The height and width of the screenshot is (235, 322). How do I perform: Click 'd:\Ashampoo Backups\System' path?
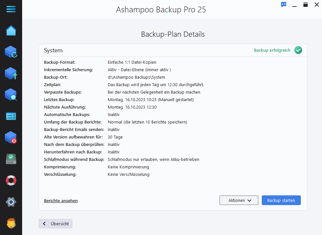tap(136, 77)
